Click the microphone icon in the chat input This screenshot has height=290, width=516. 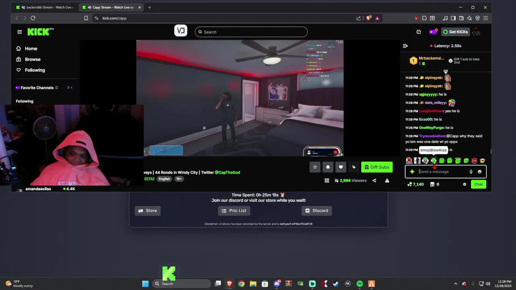[x=471, y=172]
